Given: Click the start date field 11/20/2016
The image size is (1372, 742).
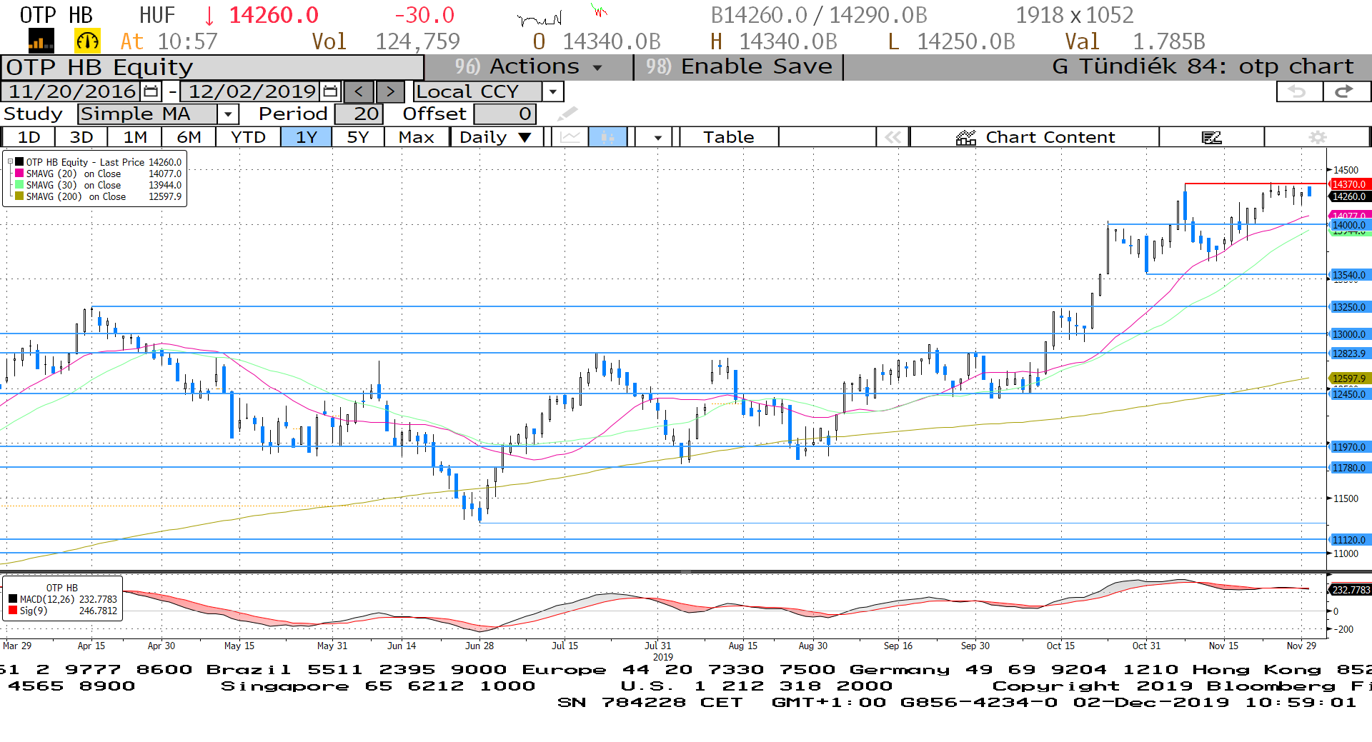Looking at the screenshot, I should point(72,91).
